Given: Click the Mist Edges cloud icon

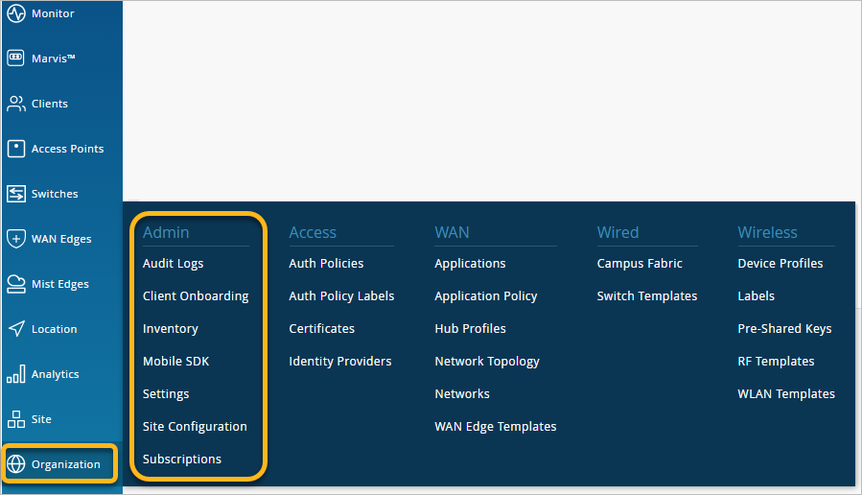Looking at the screenshot, I should [x=15, y=284].
